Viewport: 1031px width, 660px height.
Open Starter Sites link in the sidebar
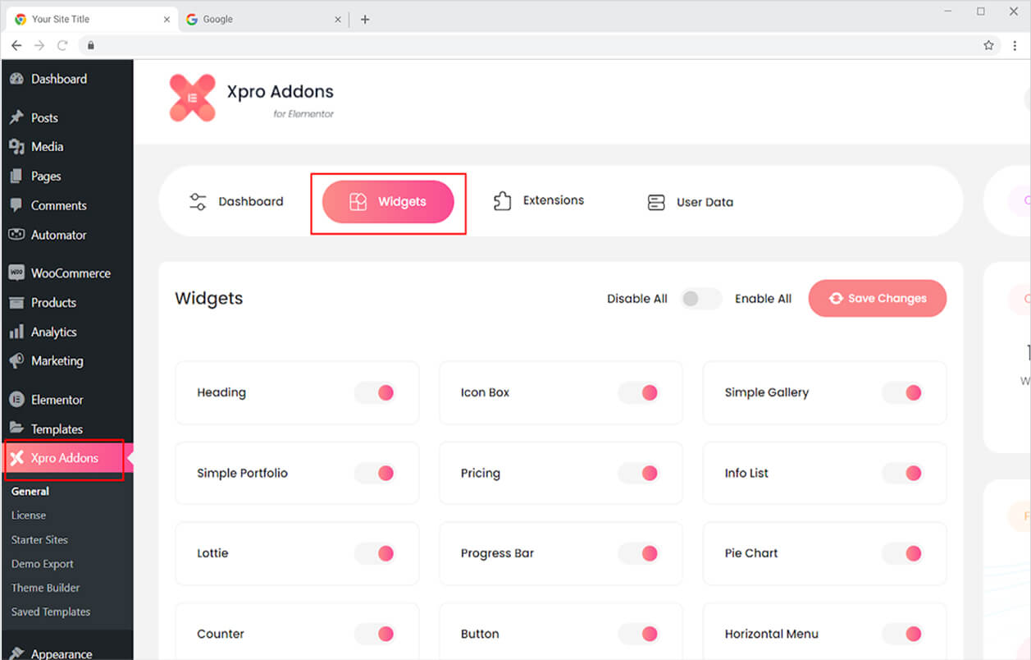click(x=39, y=540)
